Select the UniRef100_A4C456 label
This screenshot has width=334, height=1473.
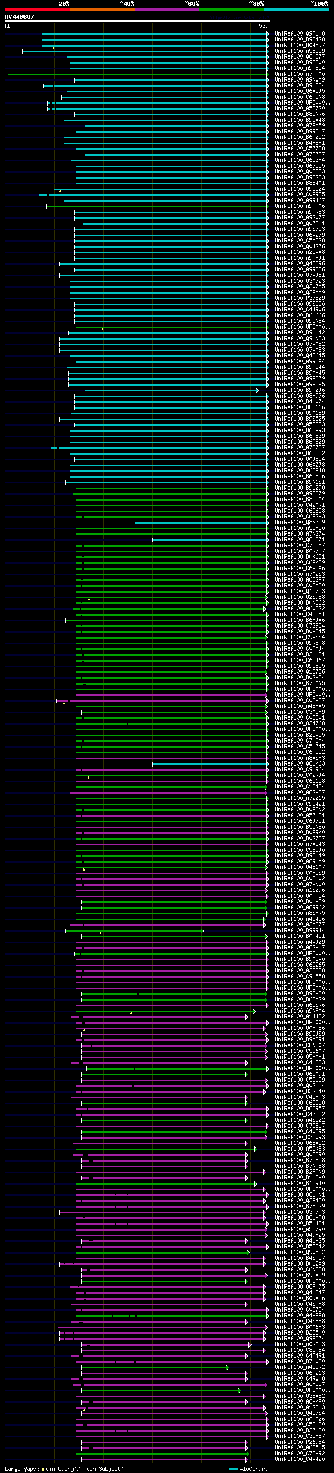[x=299, y=918]
